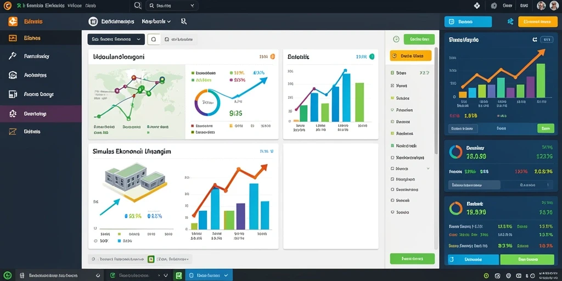
Task: Expand the filter list row with chevron arrow
Action: 410,168
